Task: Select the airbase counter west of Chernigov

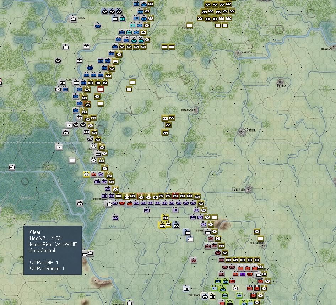Action: click(80, 203)
